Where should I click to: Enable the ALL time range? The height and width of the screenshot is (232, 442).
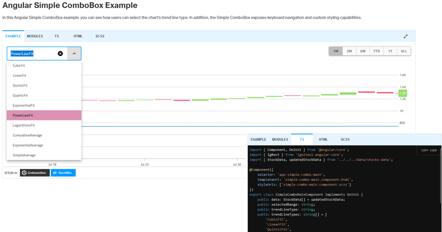click(404, 51)
